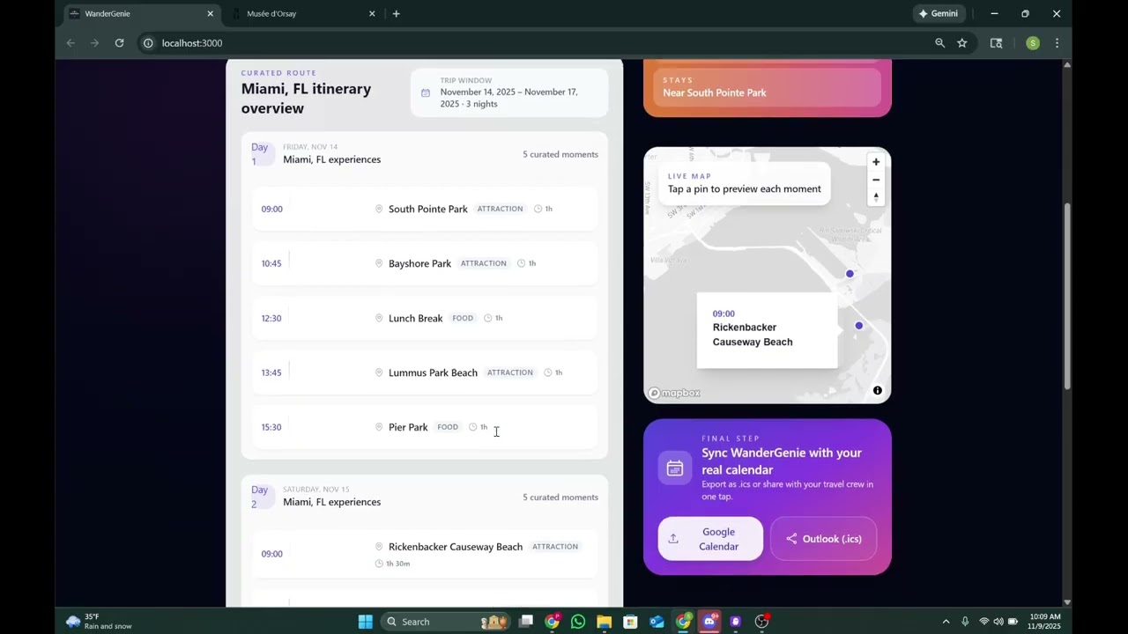Click Rickenbacker Causeway Beach map popup
Image resolution: width=1128 pixels, height=634 pixels.
pyautogui.click(x=767, y=330)
